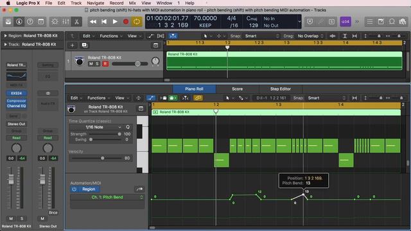Toggle the yellow Link button in Piano Roll
Screen dimensions: 411x231
[198, 98]
